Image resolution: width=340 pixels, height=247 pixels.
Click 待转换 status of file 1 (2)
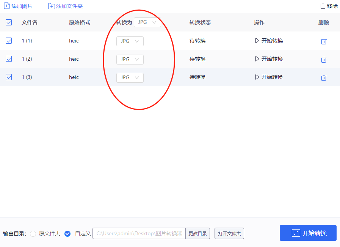pyautogui.click(x=197, y=59)
